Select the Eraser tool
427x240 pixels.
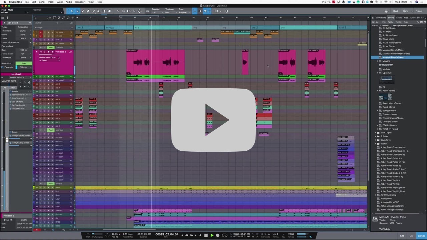click(88, 11)
